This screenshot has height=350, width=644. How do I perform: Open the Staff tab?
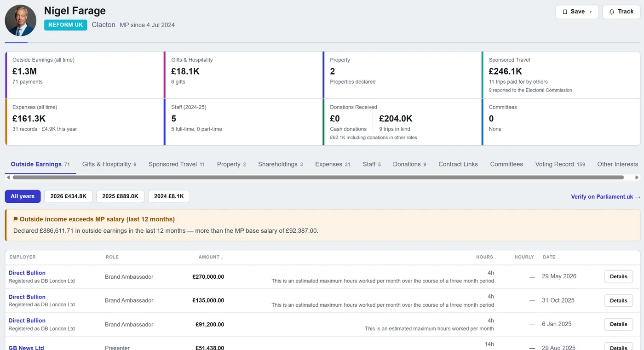(372, 164)
